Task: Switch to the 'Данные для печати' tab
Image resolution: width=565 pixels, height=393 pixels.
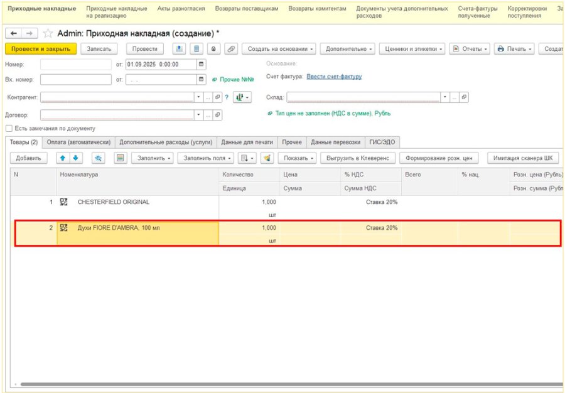Action: [247, 143]
